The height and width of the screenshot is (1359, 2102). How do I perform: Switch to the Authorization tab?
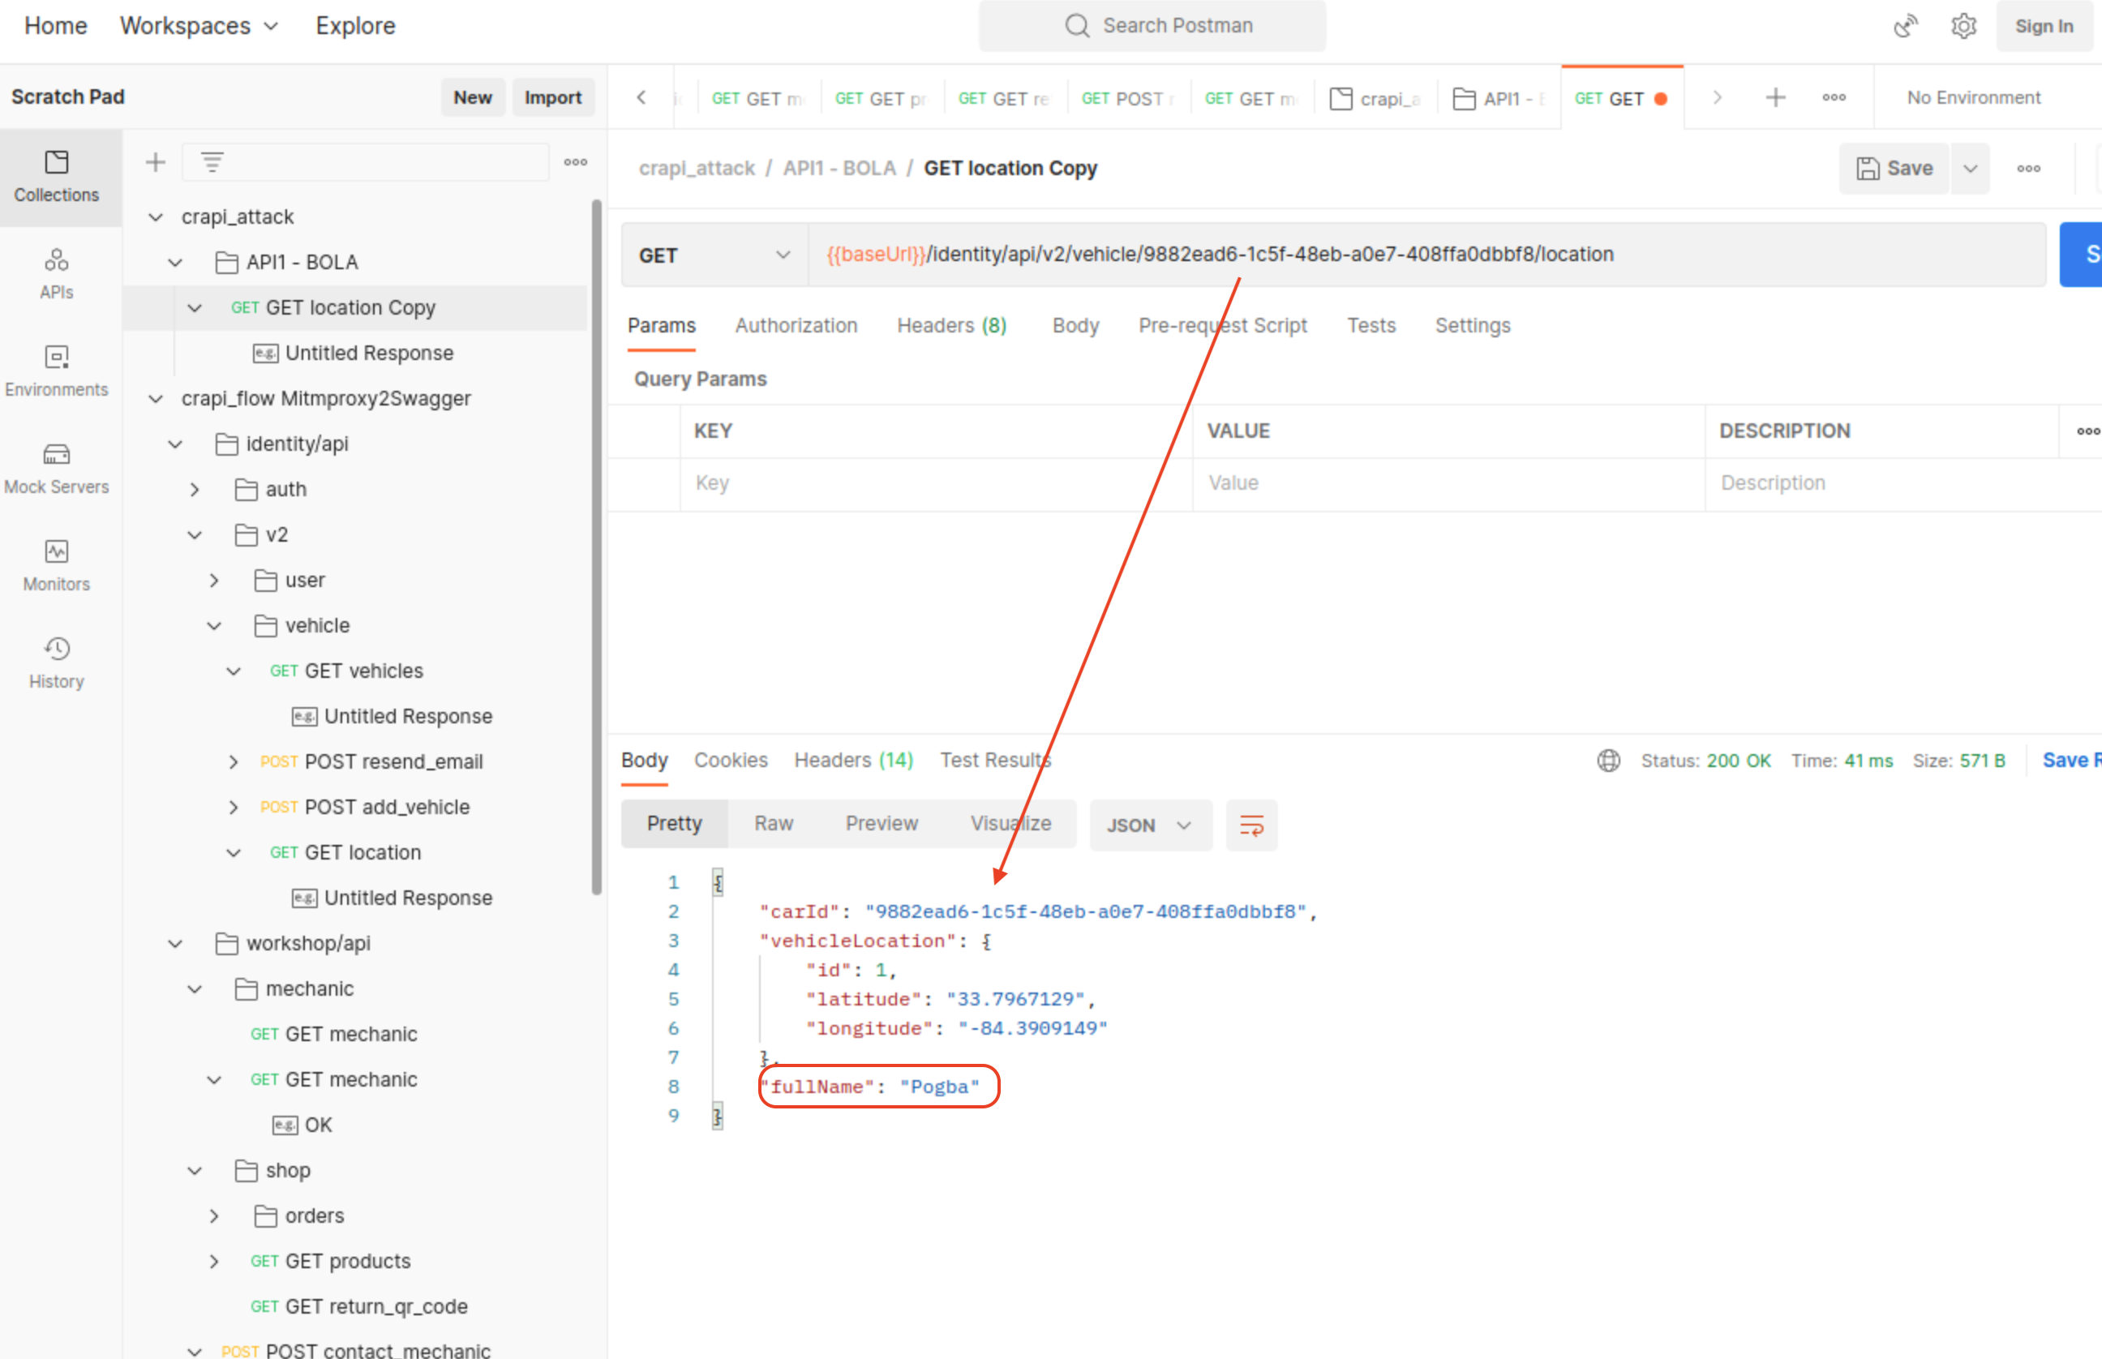point(796,326)
